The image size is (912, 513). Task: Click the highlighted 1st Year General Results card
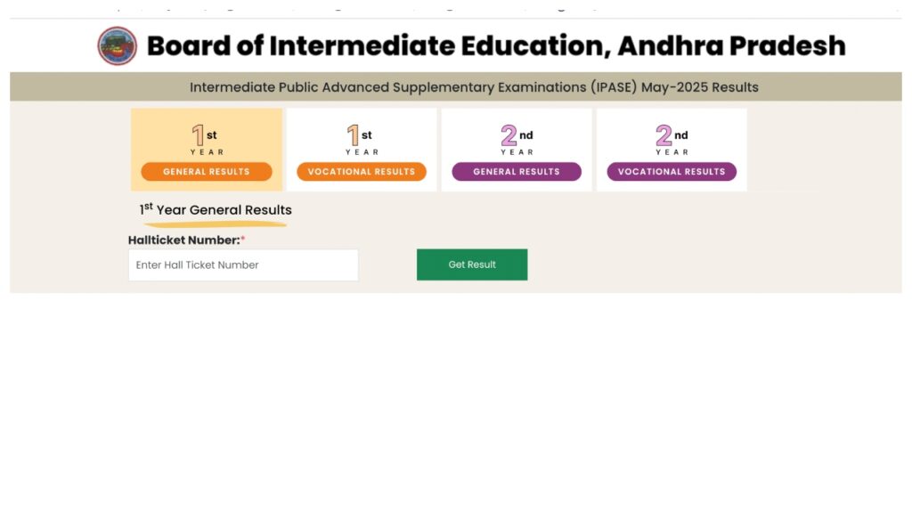(x=207, y=149)
